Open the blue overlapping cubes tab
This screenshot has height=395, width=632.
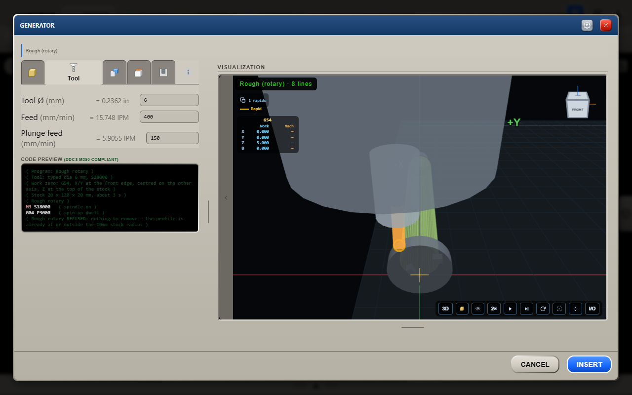point(115,73)
